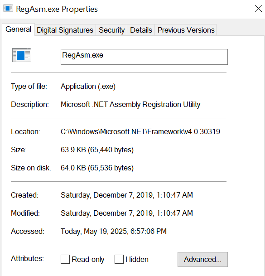Click the 'Attributes:' label

click(x=27, y=259)
